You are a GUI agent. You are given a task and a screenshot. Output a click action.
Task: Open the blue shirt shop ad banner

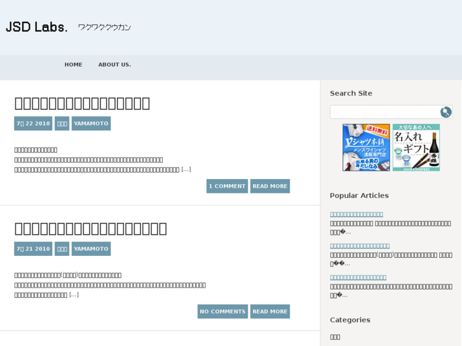(366, 147)
